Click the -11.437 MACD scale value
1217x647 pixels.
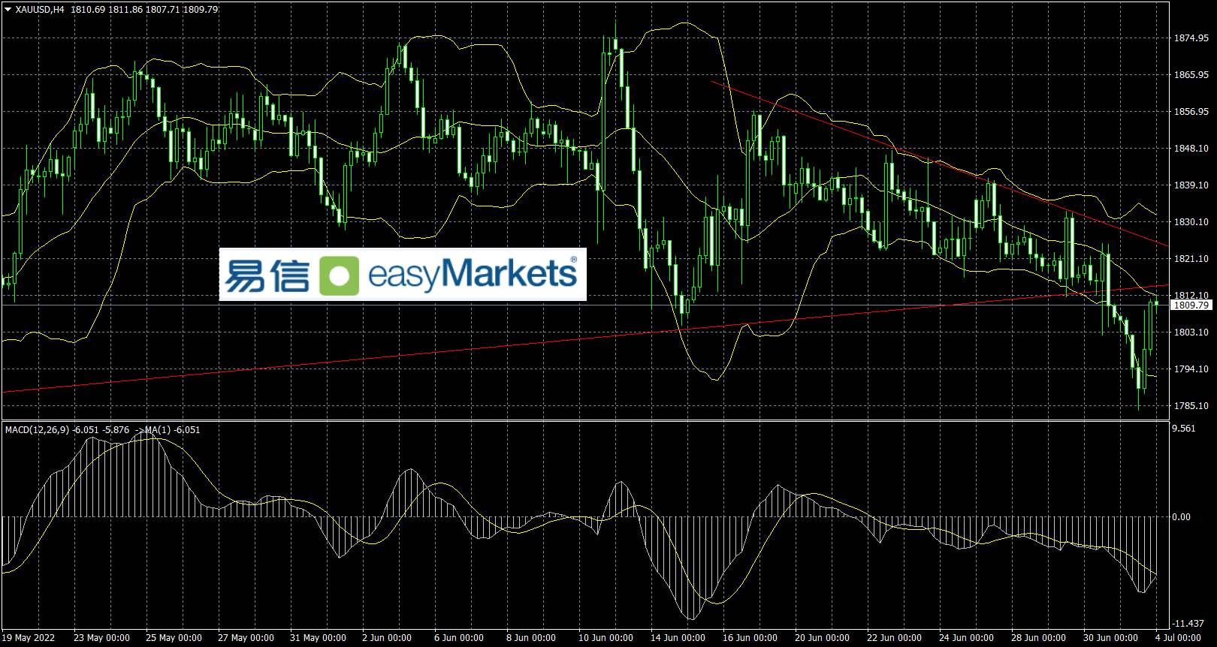[x=1188, y=624]
